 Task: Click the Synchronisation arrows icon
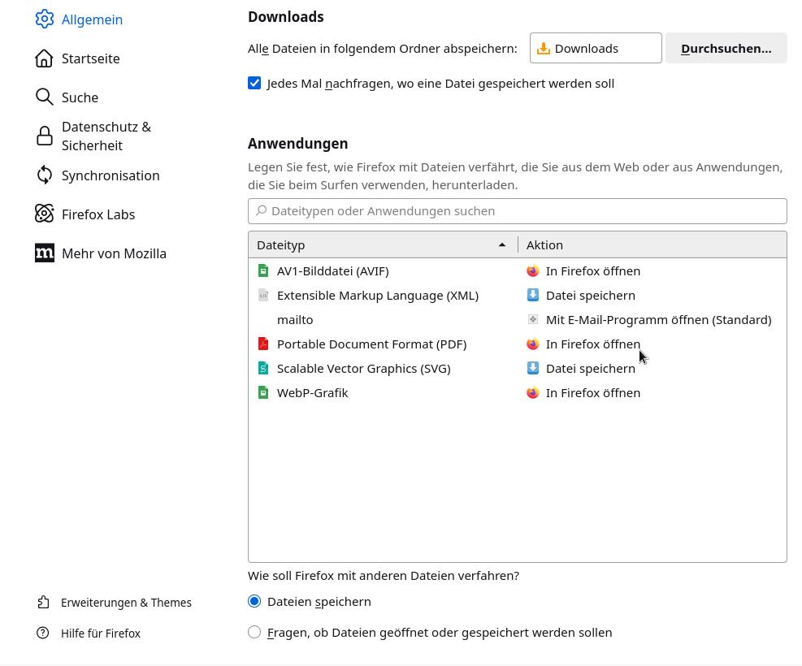coord(45,175)
